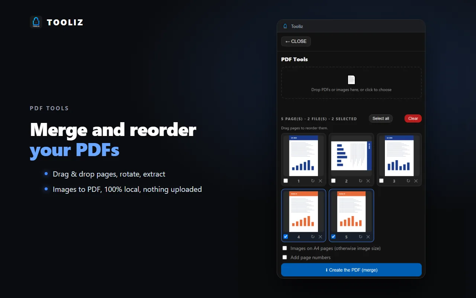
Task: Select the page 1 checkbox
Action: point(286,181)
